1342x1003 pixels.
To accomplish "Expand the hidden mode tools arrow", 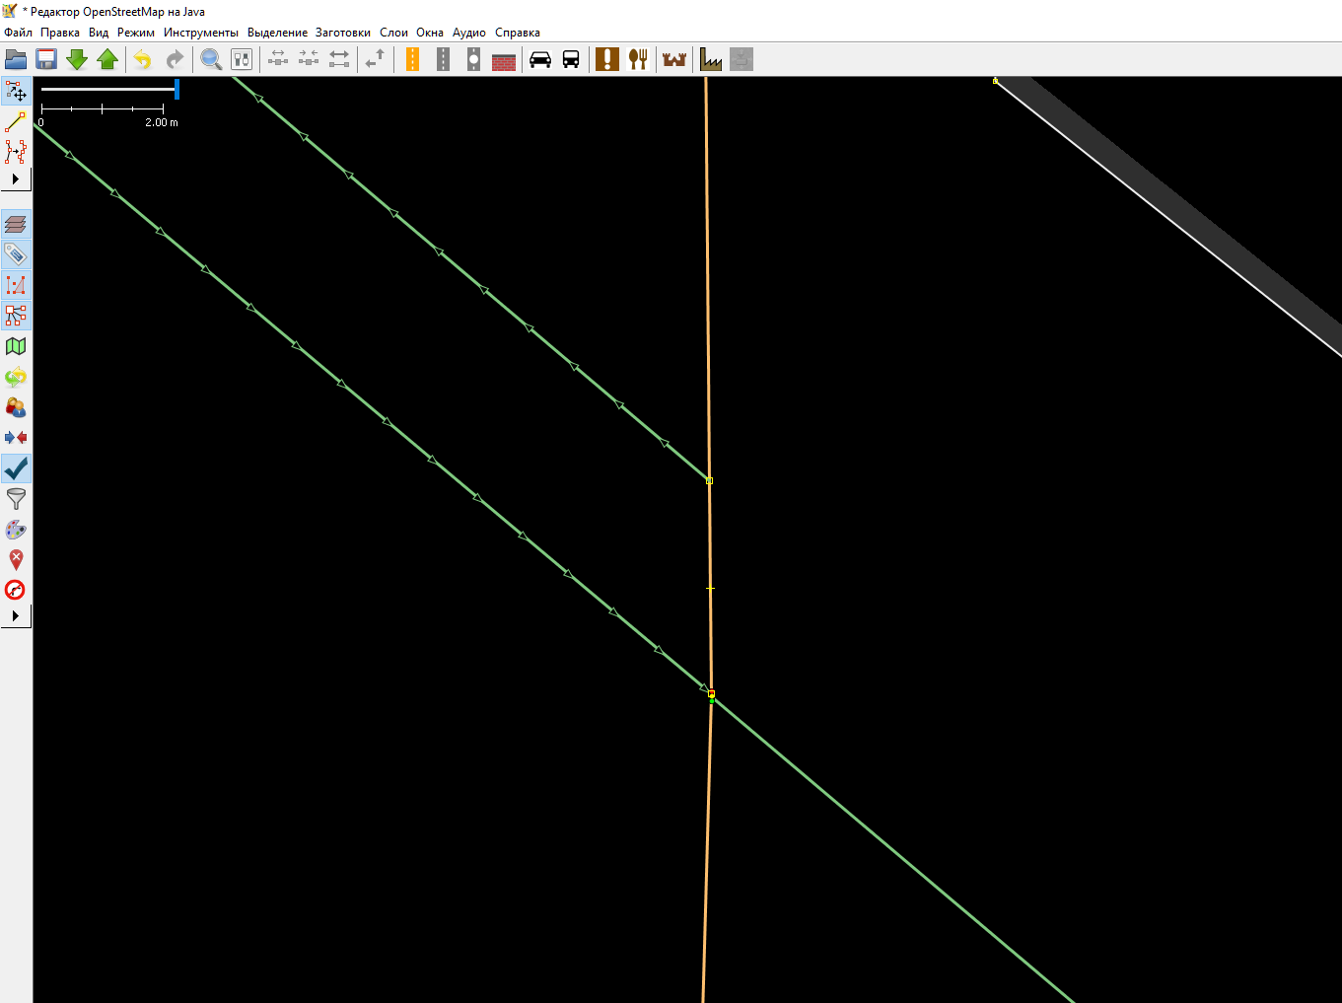I will pos(16,179).
